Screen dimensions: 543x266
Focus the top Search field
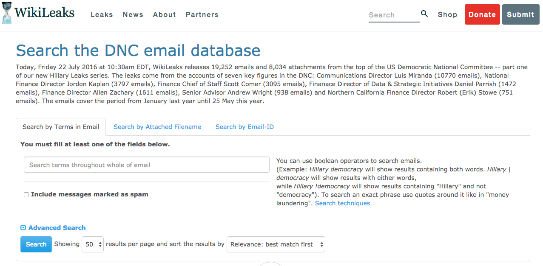click(394, 15)
